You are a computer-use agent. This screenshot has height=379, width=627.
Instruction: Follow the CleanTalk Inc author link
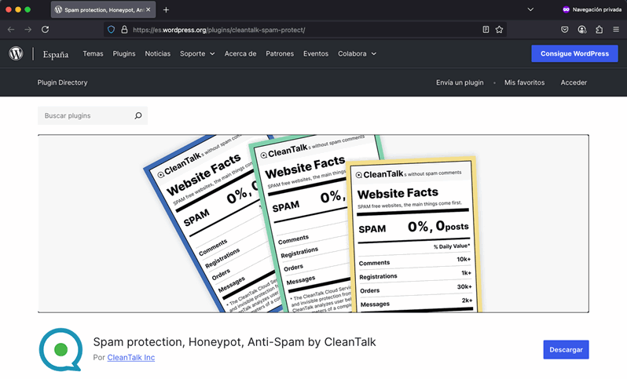(x=130, y=358)
